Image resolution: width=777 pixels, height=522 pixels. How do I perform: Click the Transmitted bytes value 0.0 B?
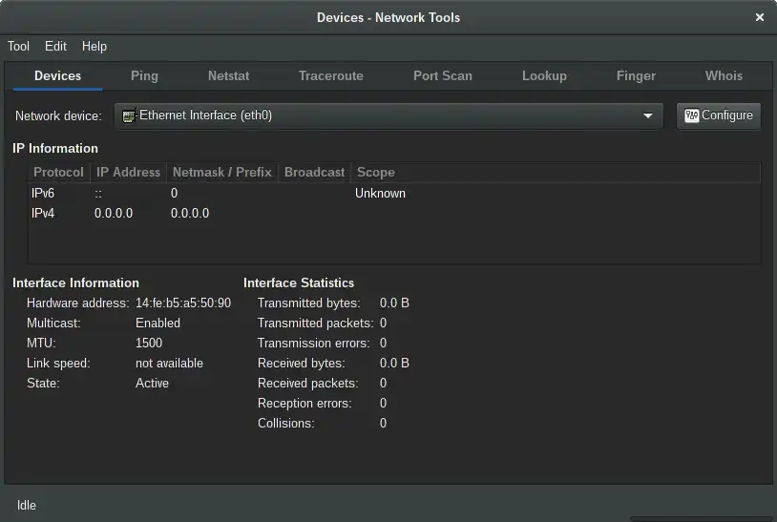click(x=394, y=303)
